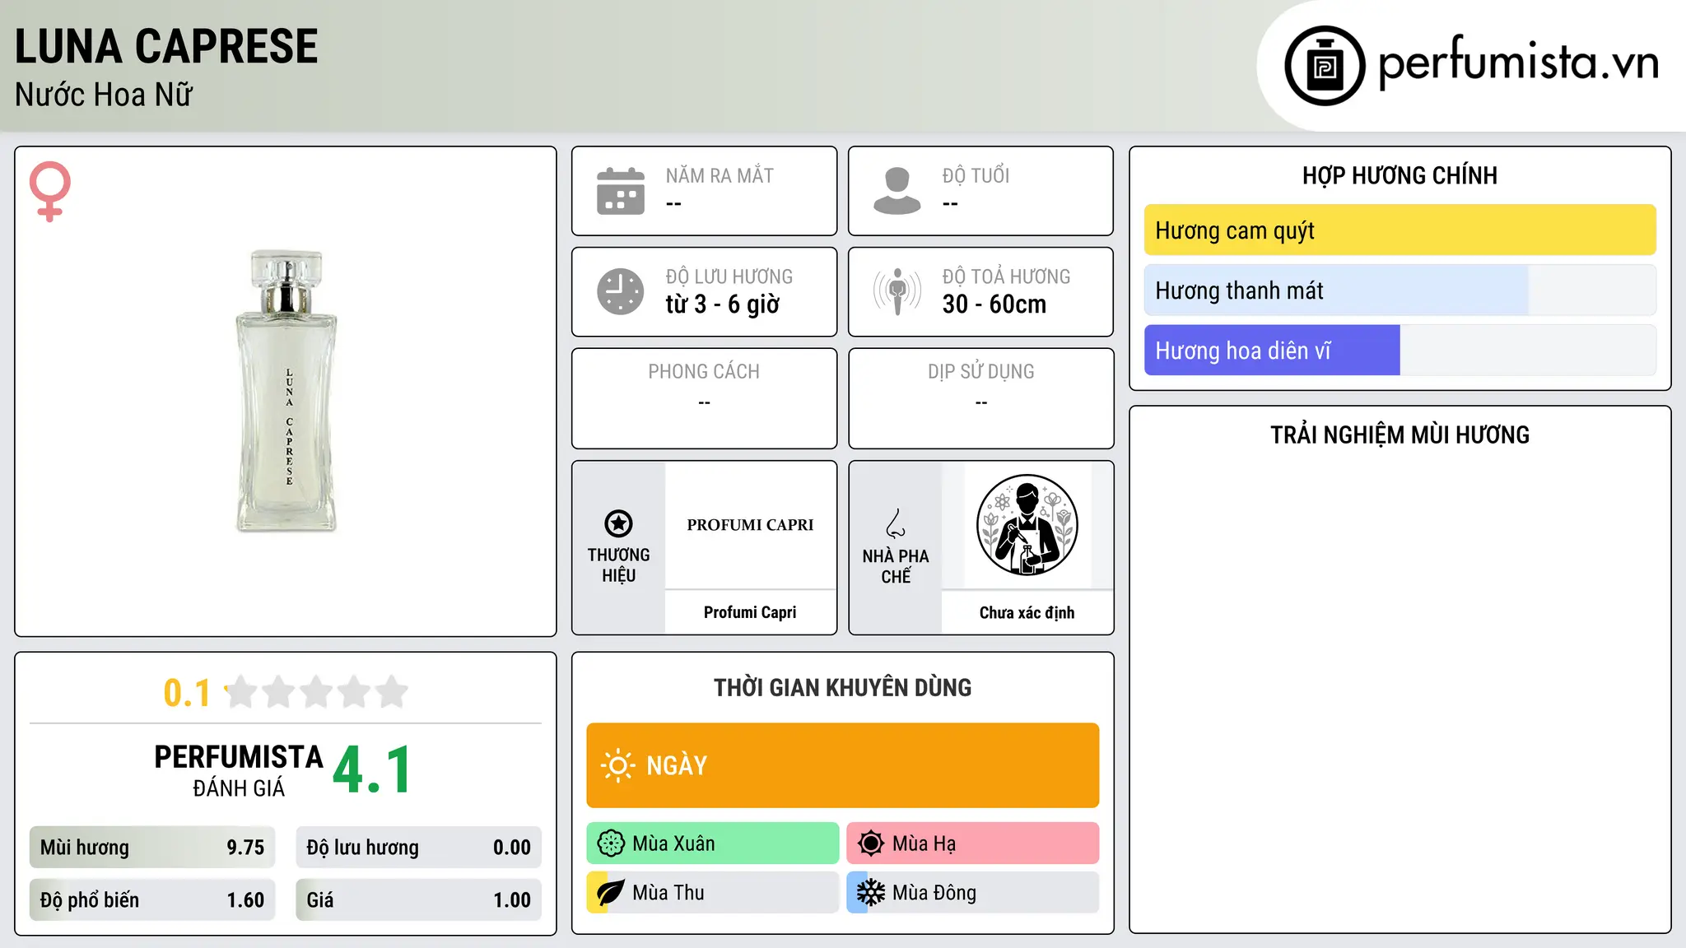The width and height of the screenshot is (1686, 948).
Task: Click the perfumer illustration thumbnail
Action: point(1027,525)
